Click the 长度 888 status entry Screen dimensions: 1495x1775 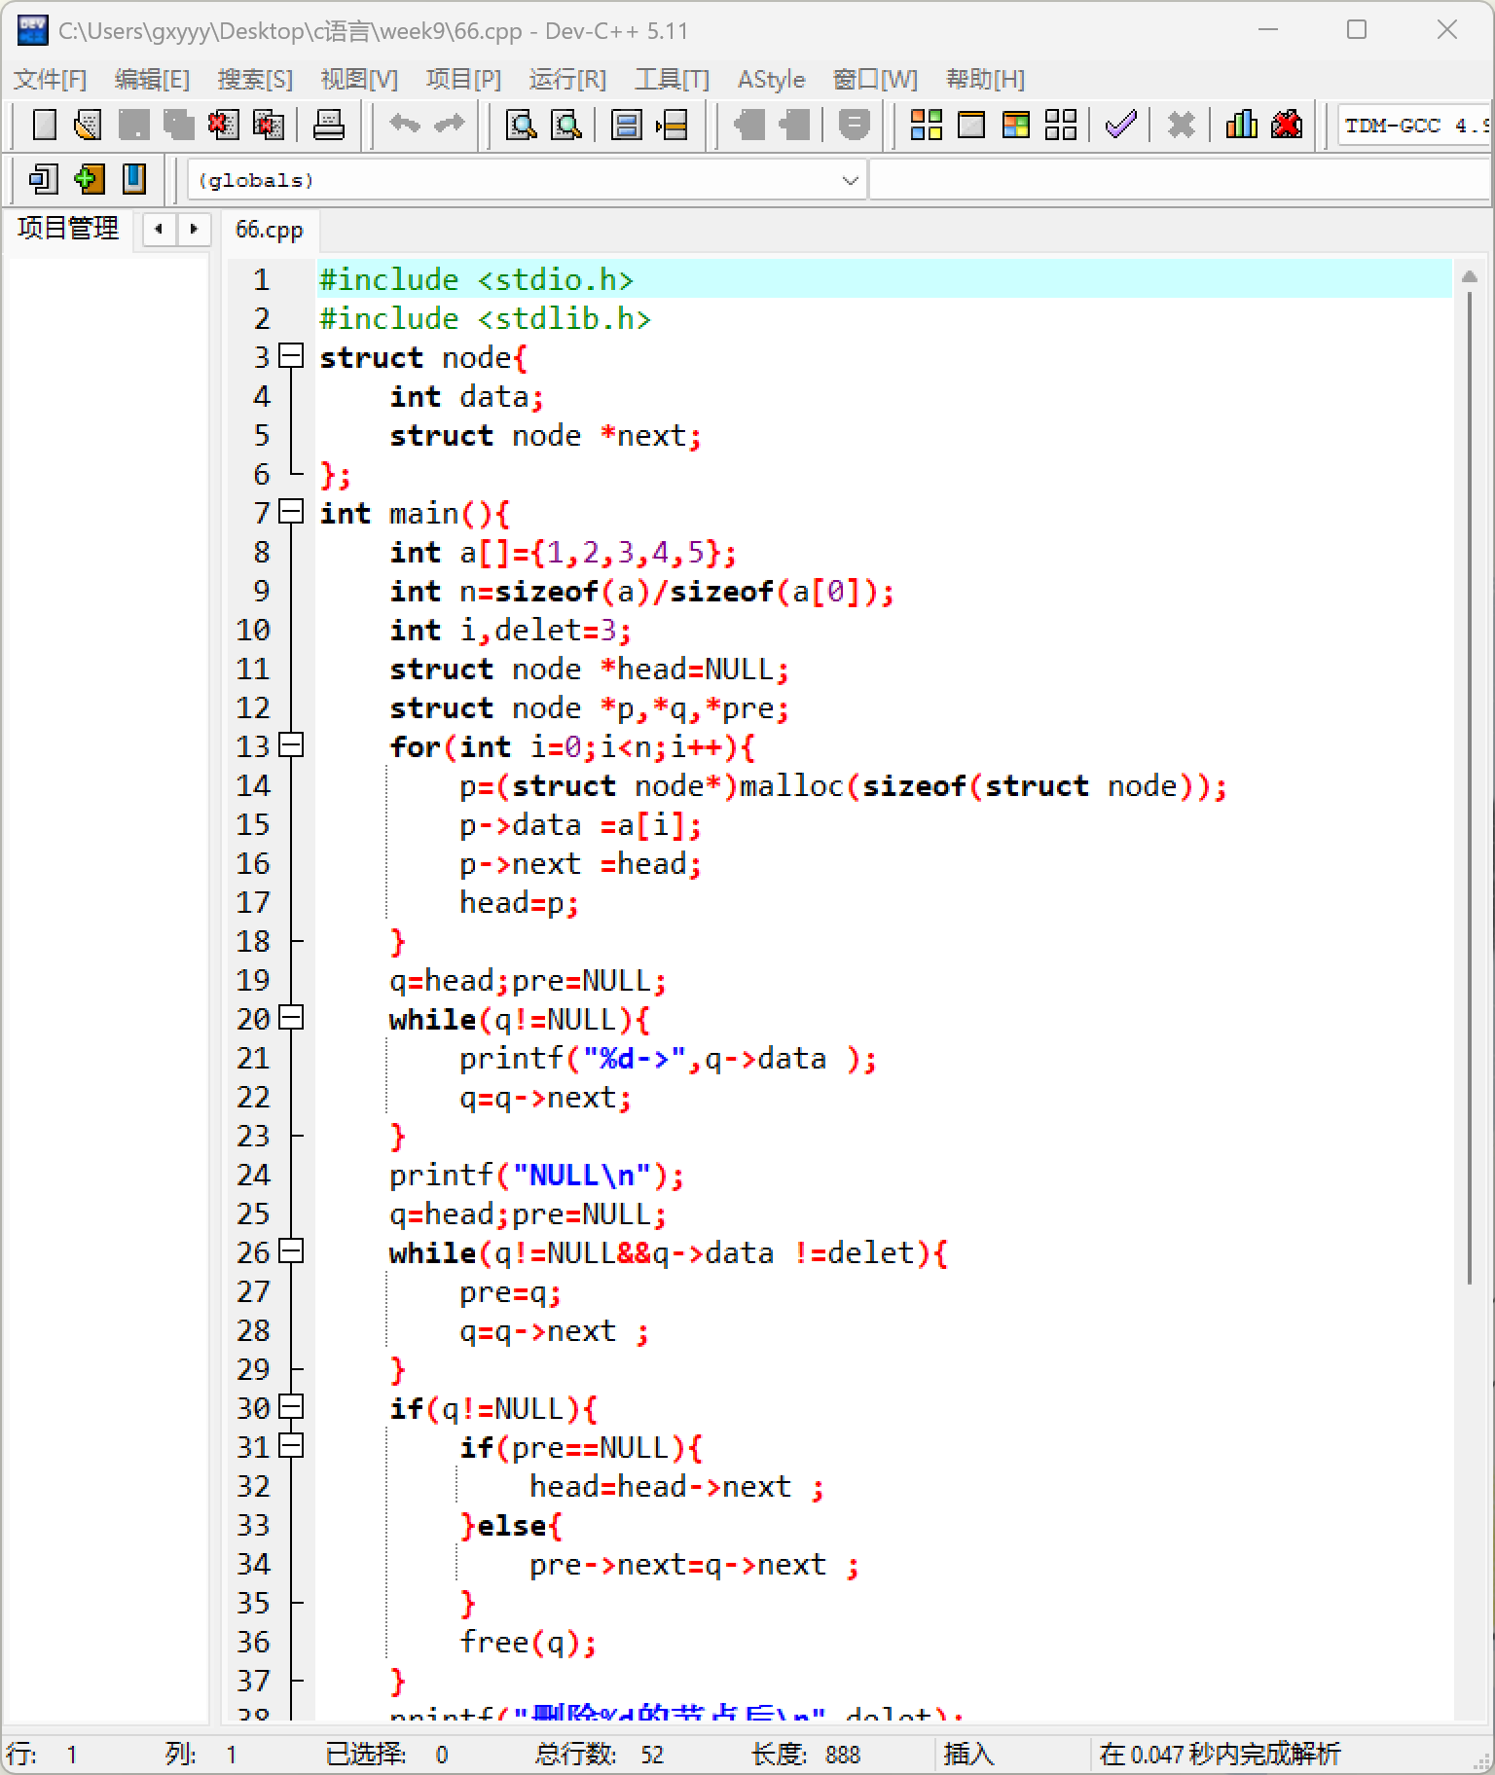(806, 1755)
